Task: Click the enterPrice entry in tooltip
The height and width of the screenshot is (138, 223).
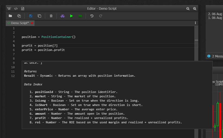Action: click(73, 109)
